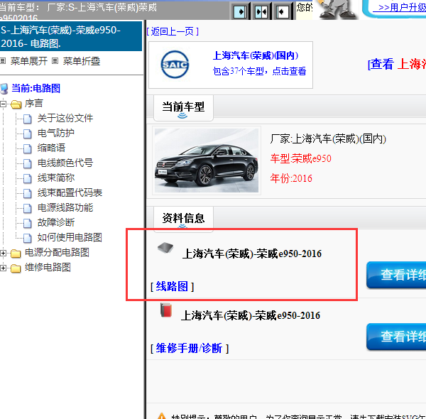Click 包含37个车型,点击查看 link
This screenshot has width=426, height=419.
[x=259, y=71]
